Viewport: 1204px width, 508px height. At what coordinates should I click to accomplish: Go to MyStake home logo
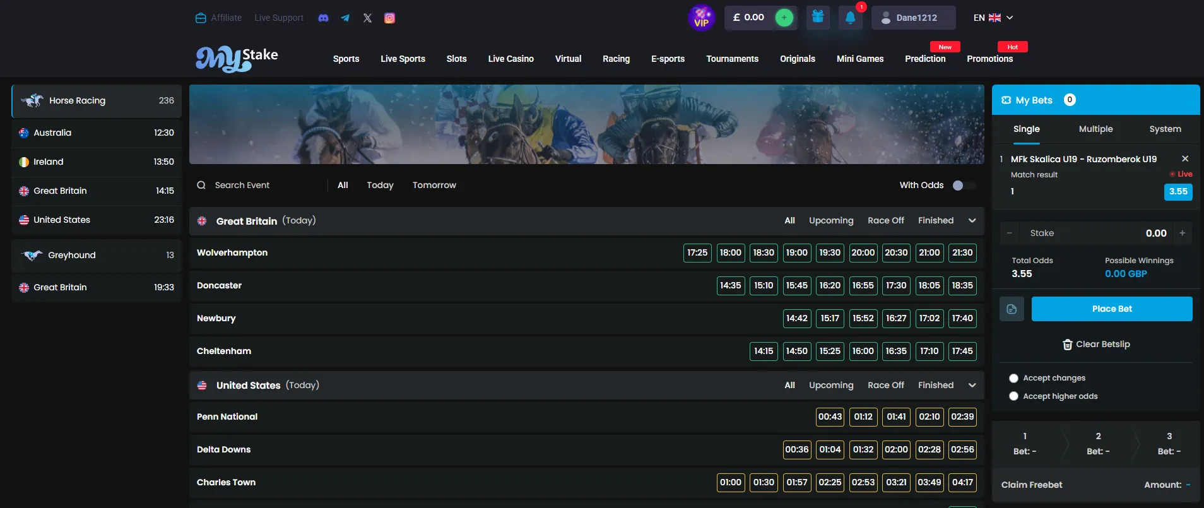coord(237,59)
